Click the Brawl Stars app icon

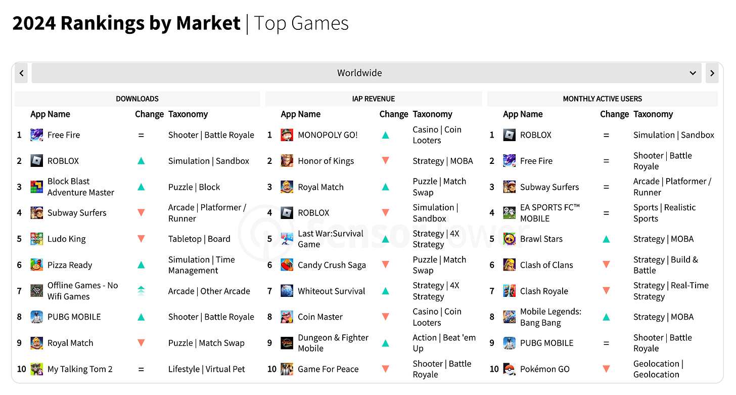click(509, 239)
